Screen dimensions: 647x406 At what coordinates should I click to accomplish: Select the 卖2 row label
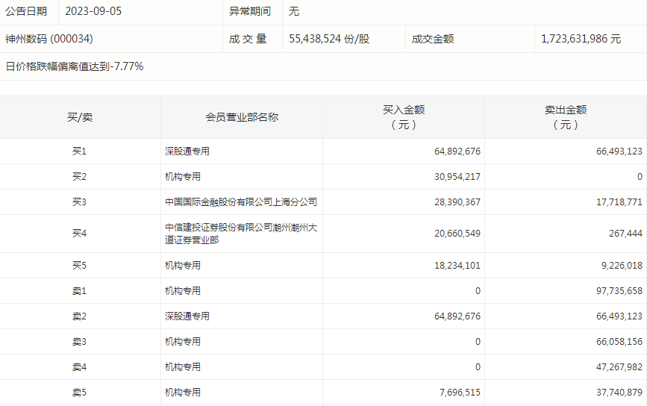[x=80, y=316]
